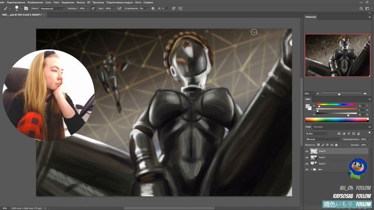Expand brush opacity slider arrow
The height and width of the screenshot is (210, 374).
(x=87, y=8)
